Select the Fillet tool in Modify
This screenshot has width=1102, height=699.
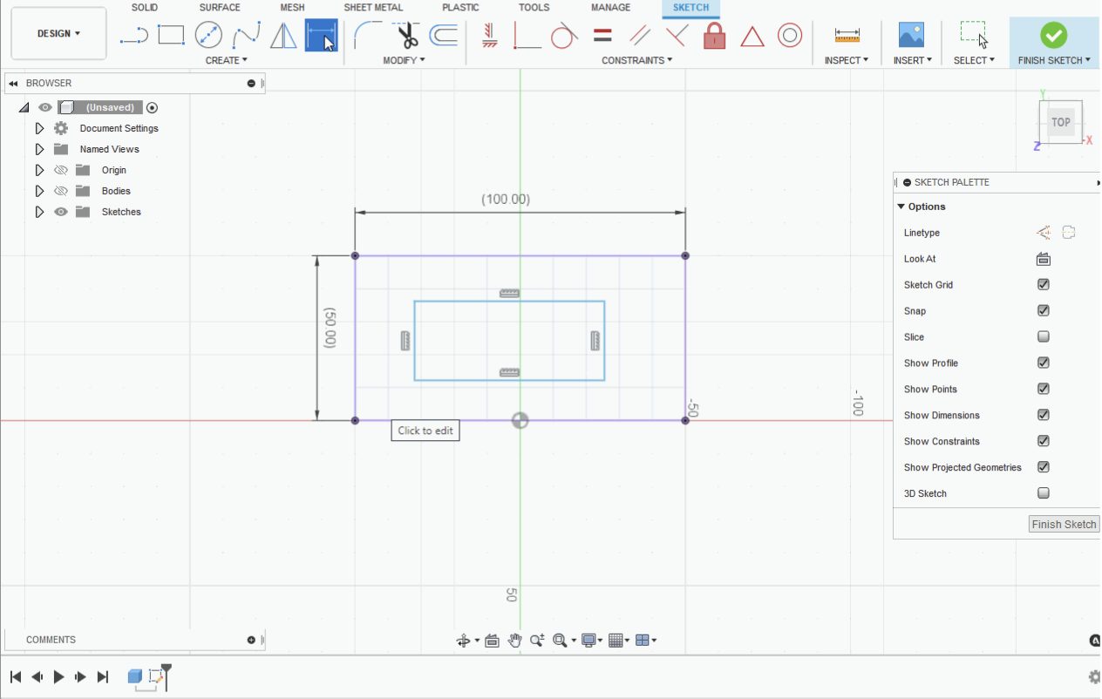point(367,36)
